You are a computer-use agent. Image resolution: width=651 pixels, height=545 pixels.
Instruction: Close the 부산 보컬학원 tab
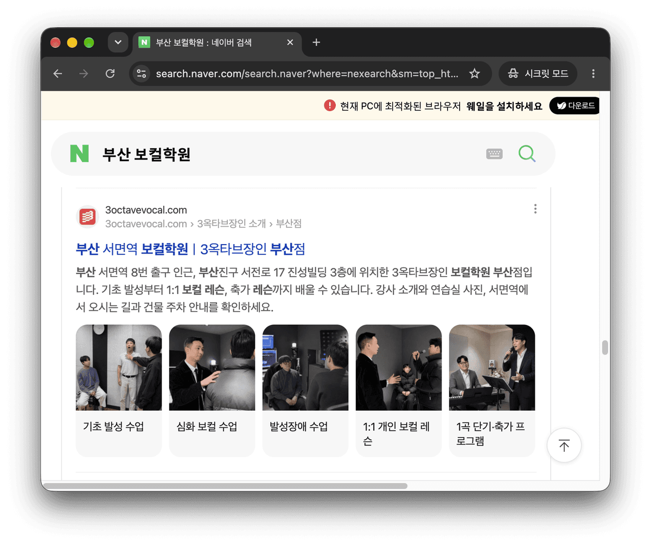click(290, 42)
